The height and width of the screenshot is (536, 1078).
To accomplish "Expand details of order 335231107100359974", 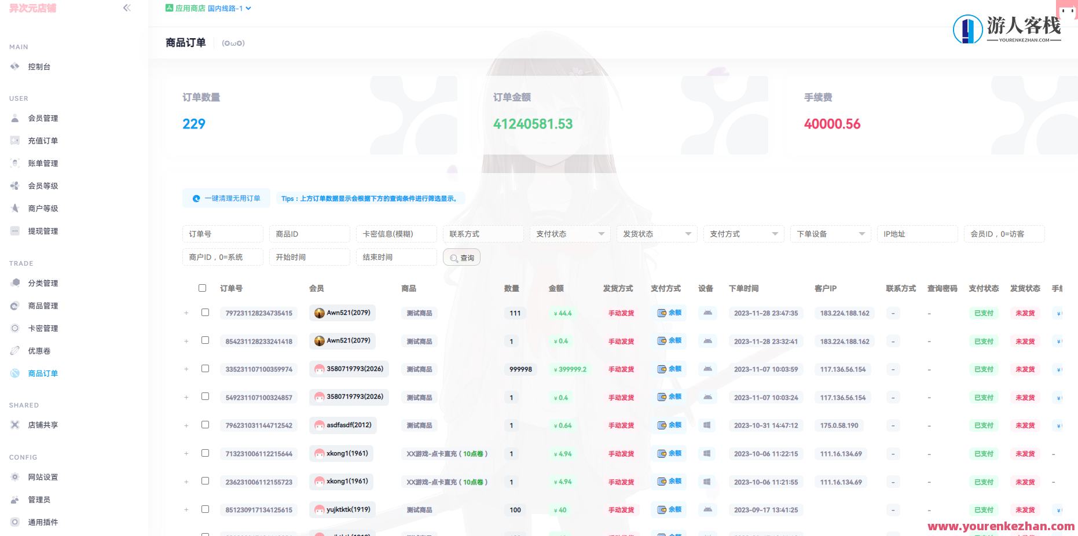I will tap(186, 369).
